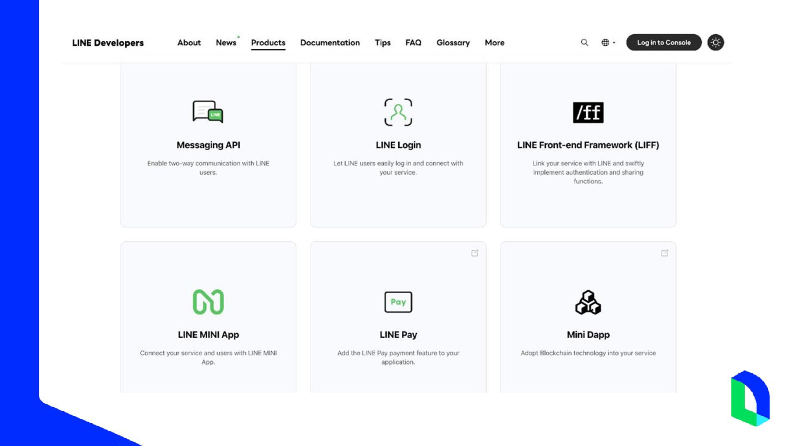793x446 pixels.
Task: Click the Mini Dapp cubes icon
Action: (588, 302)
